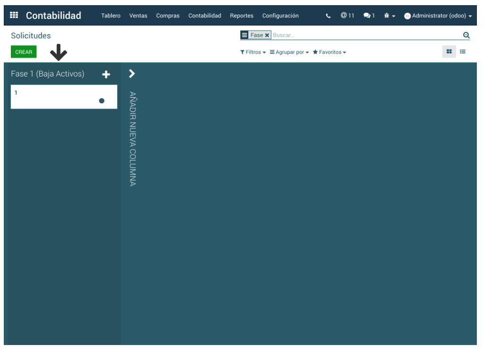Image resolution: width=483 pixels, height=362 pixels.
Task: Open the Filtros dropdown
Action: 253,52
